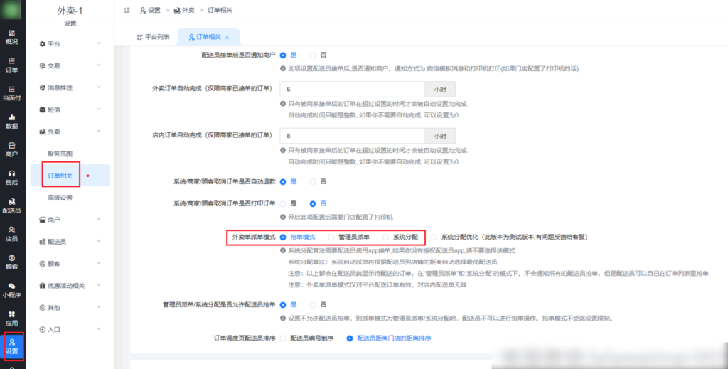The image size is (728, 369).
Task: Choose the 系统分配优化 dispatch mode
Action: [x=434, y=237]
